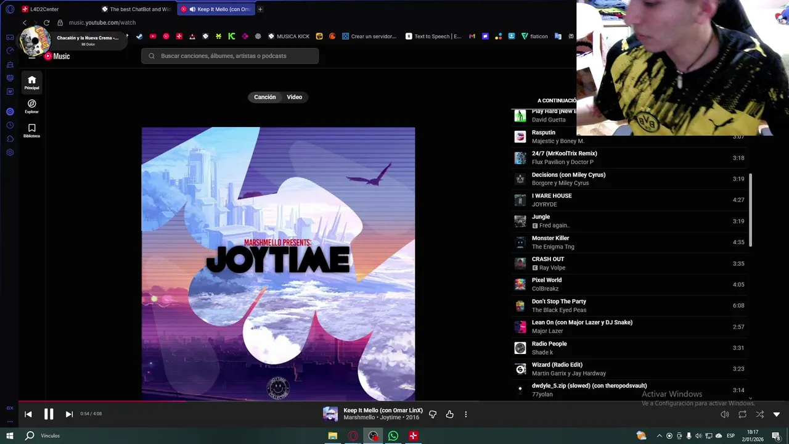Open the Windows Start menu
Viewport: 789px width, 444px height.
tap(10, 436)
